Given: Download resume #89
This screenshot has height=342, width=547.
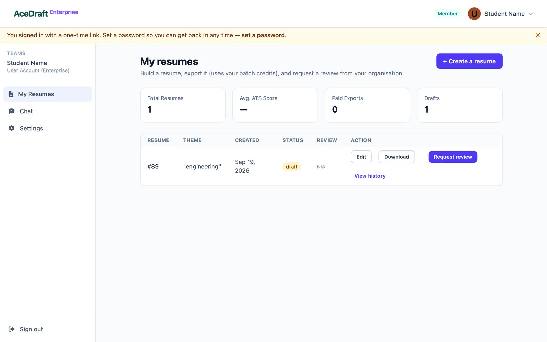Looking at the screenshot, I should pos(397,157).
